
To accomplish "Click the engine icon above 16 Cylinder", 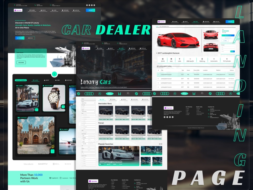I will 227,59.
